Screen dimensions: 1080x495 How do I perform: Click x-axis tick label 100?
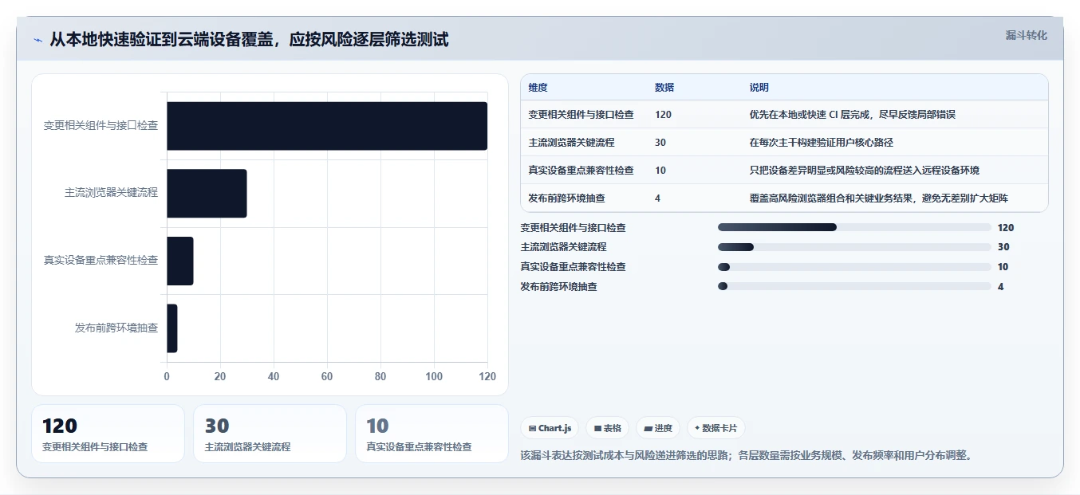pos(434,377)
